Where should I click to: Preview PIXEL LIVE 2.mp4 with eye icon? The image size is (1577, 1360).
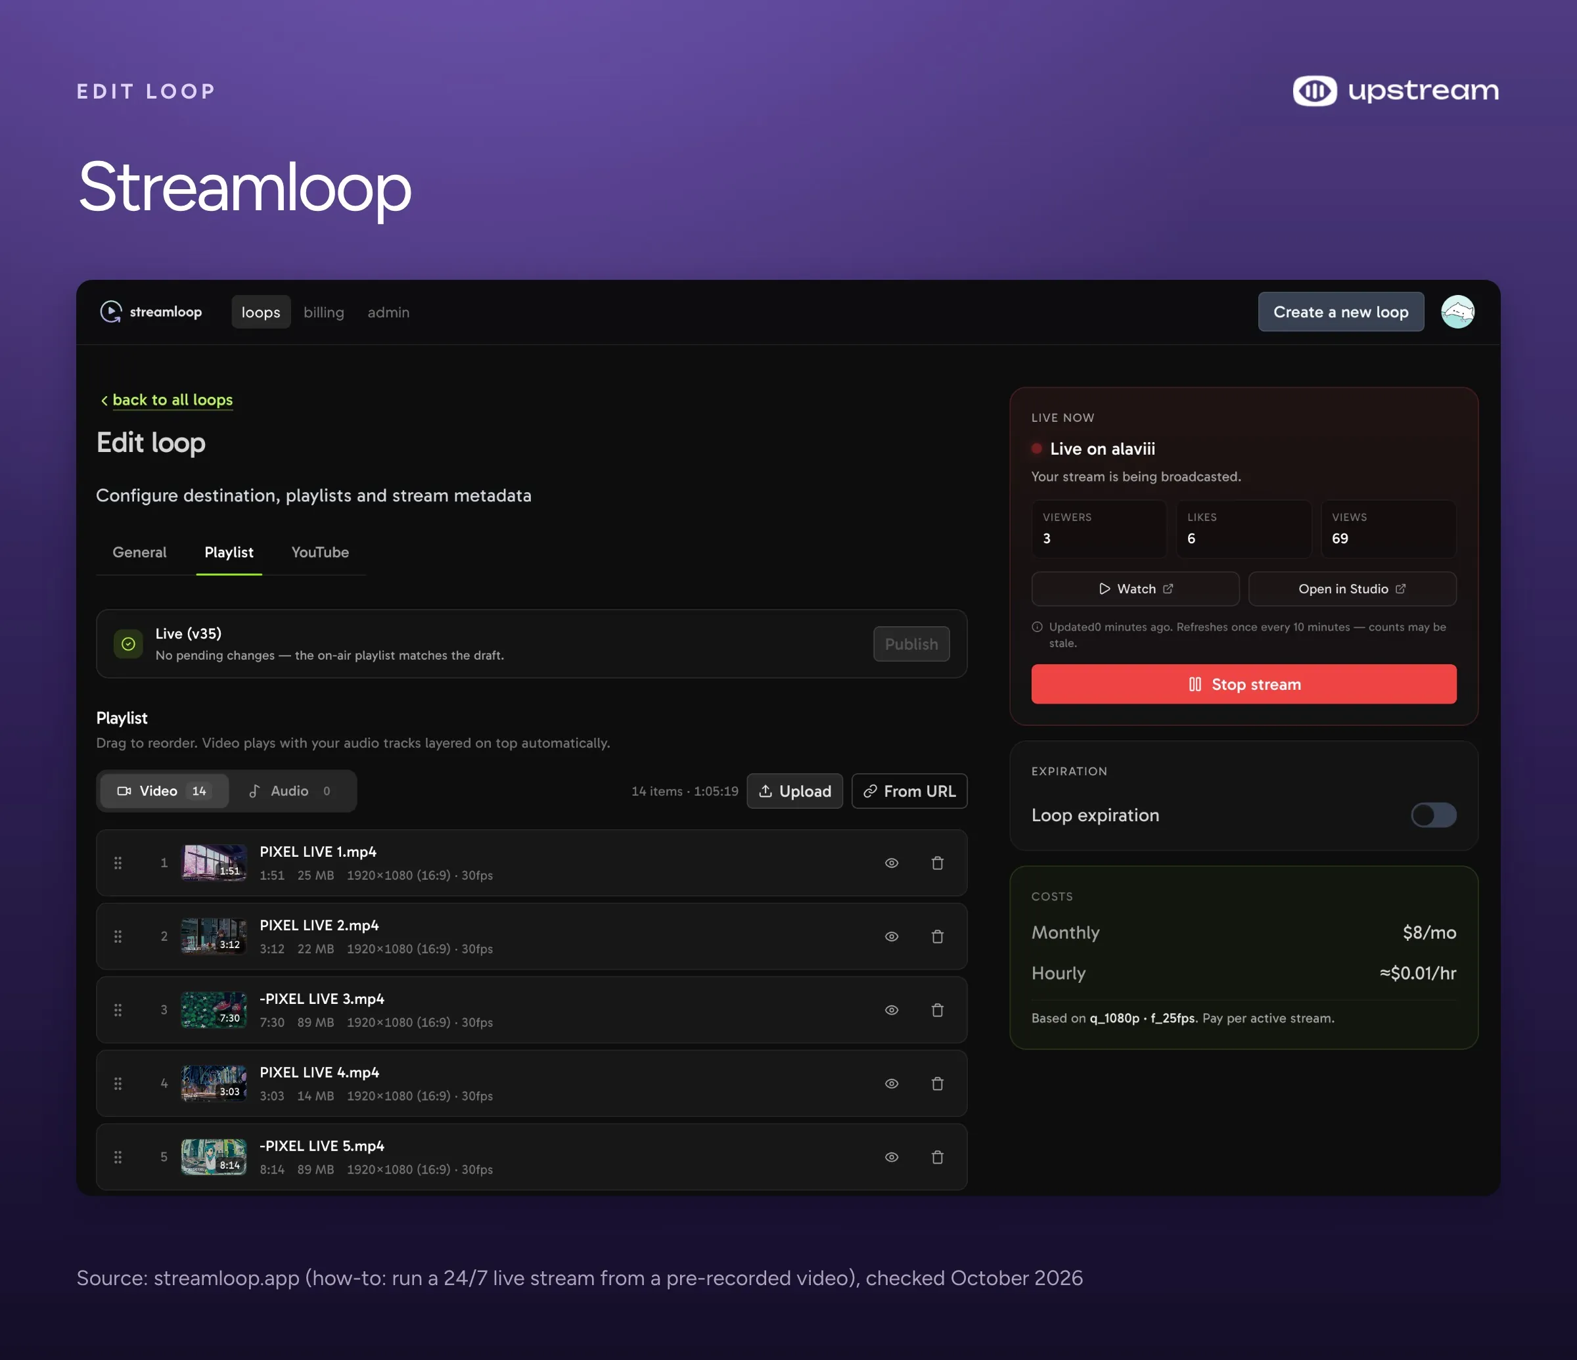tap(891, 937)
